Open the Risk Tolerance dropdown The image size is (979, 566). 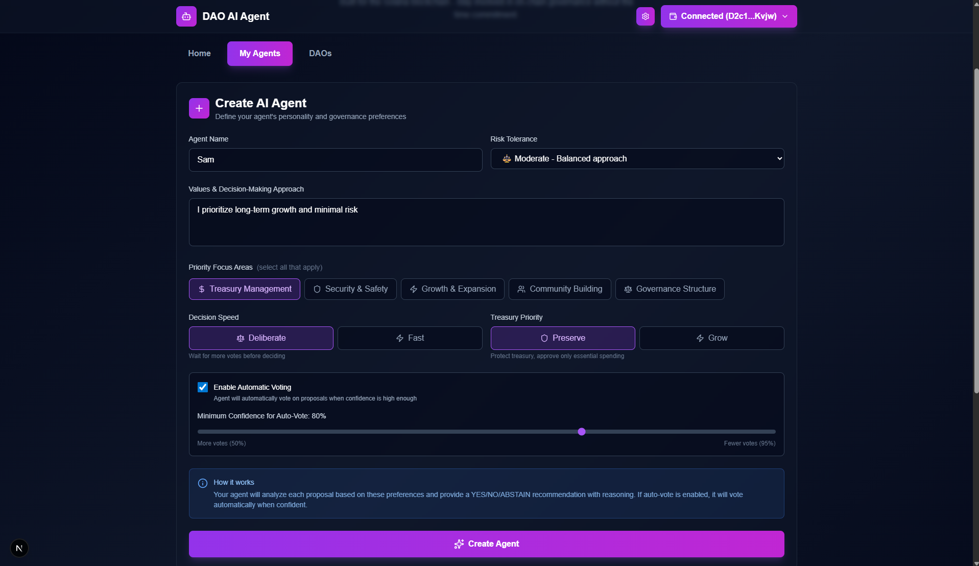click(637, 158)
